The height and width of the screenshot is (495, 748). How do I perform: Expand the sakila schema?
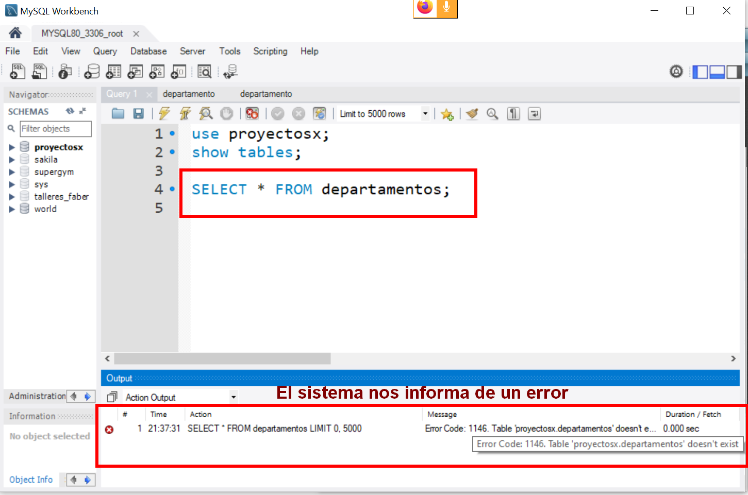[12, 160]
